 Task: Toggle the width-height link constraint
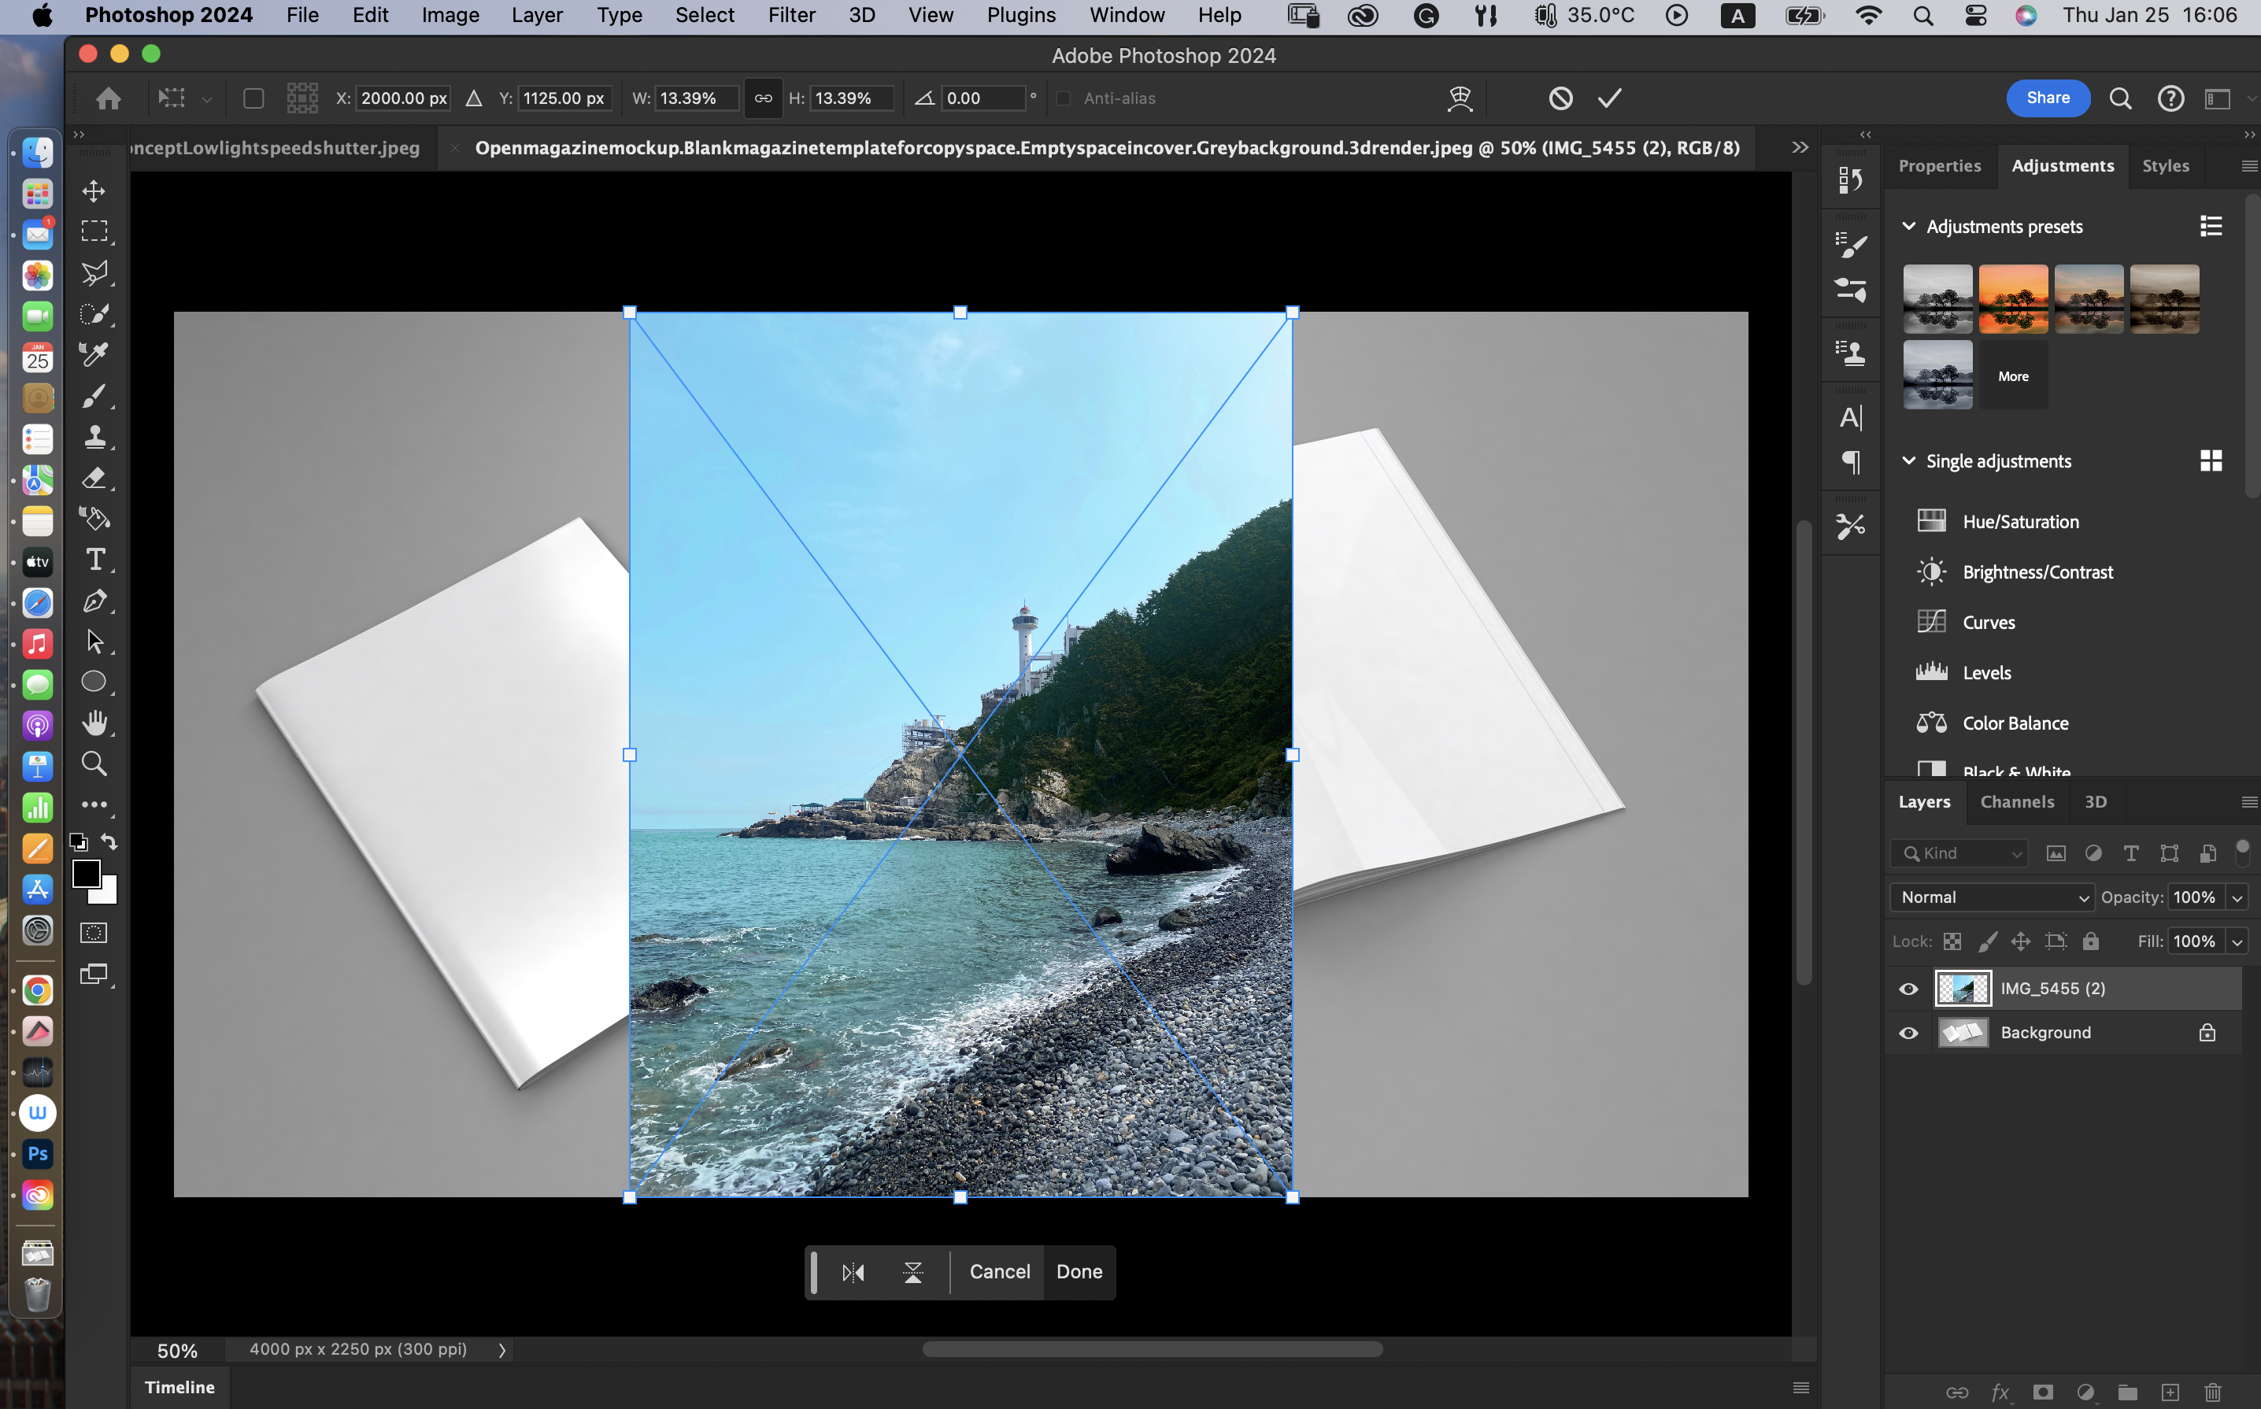pos(762,98)
